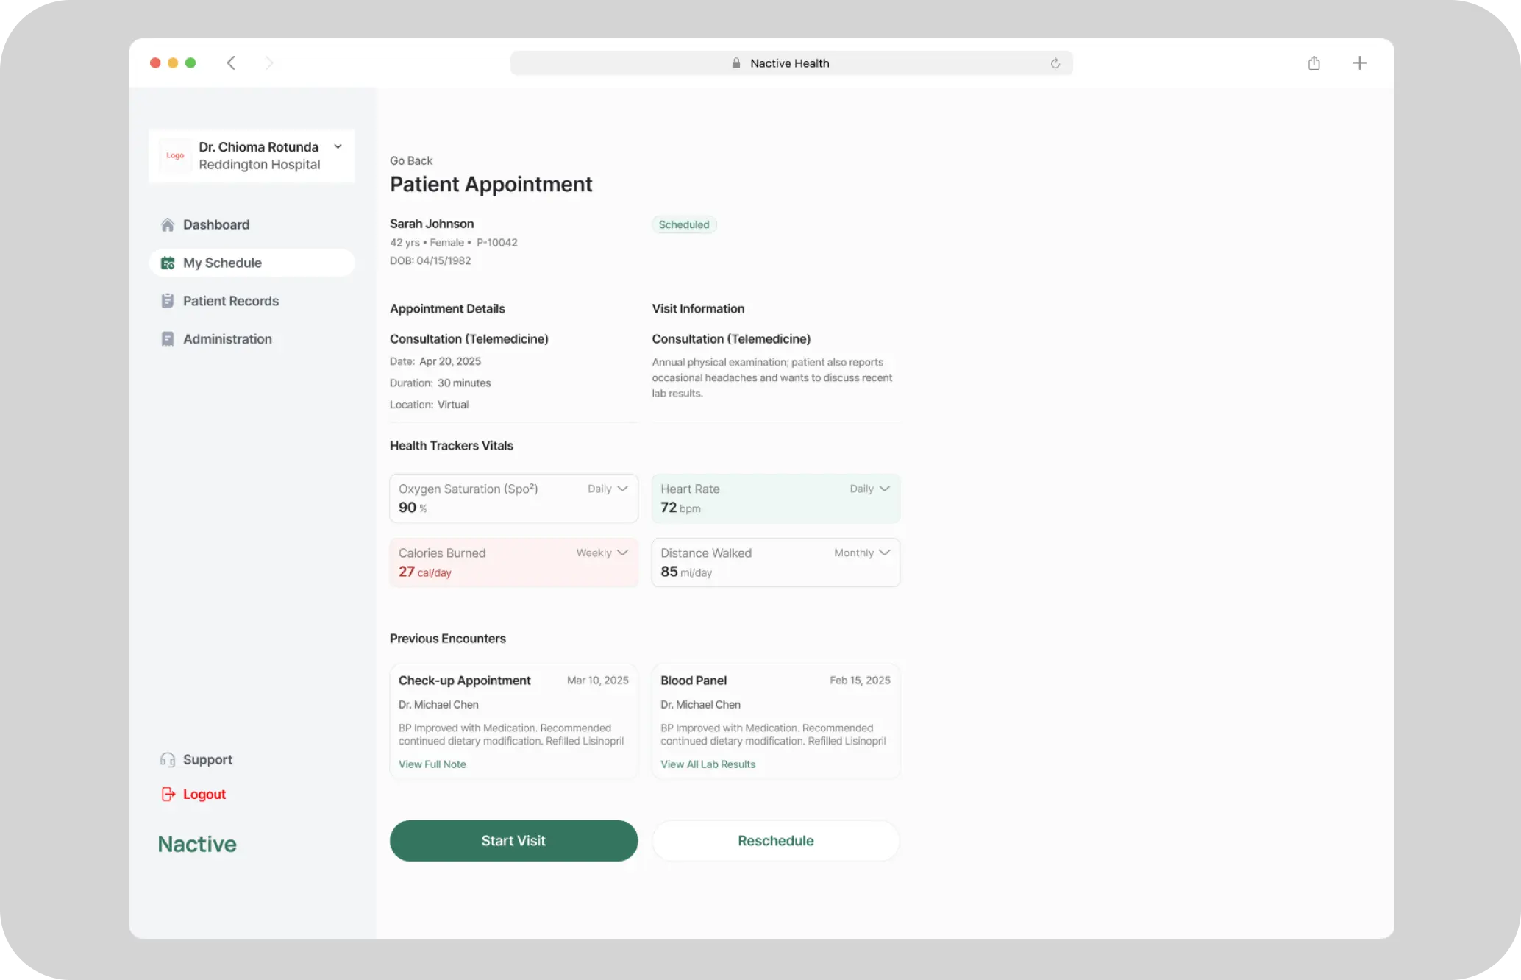Click the Go Back link
The image size is (1521, 980).
pos(411,160)
